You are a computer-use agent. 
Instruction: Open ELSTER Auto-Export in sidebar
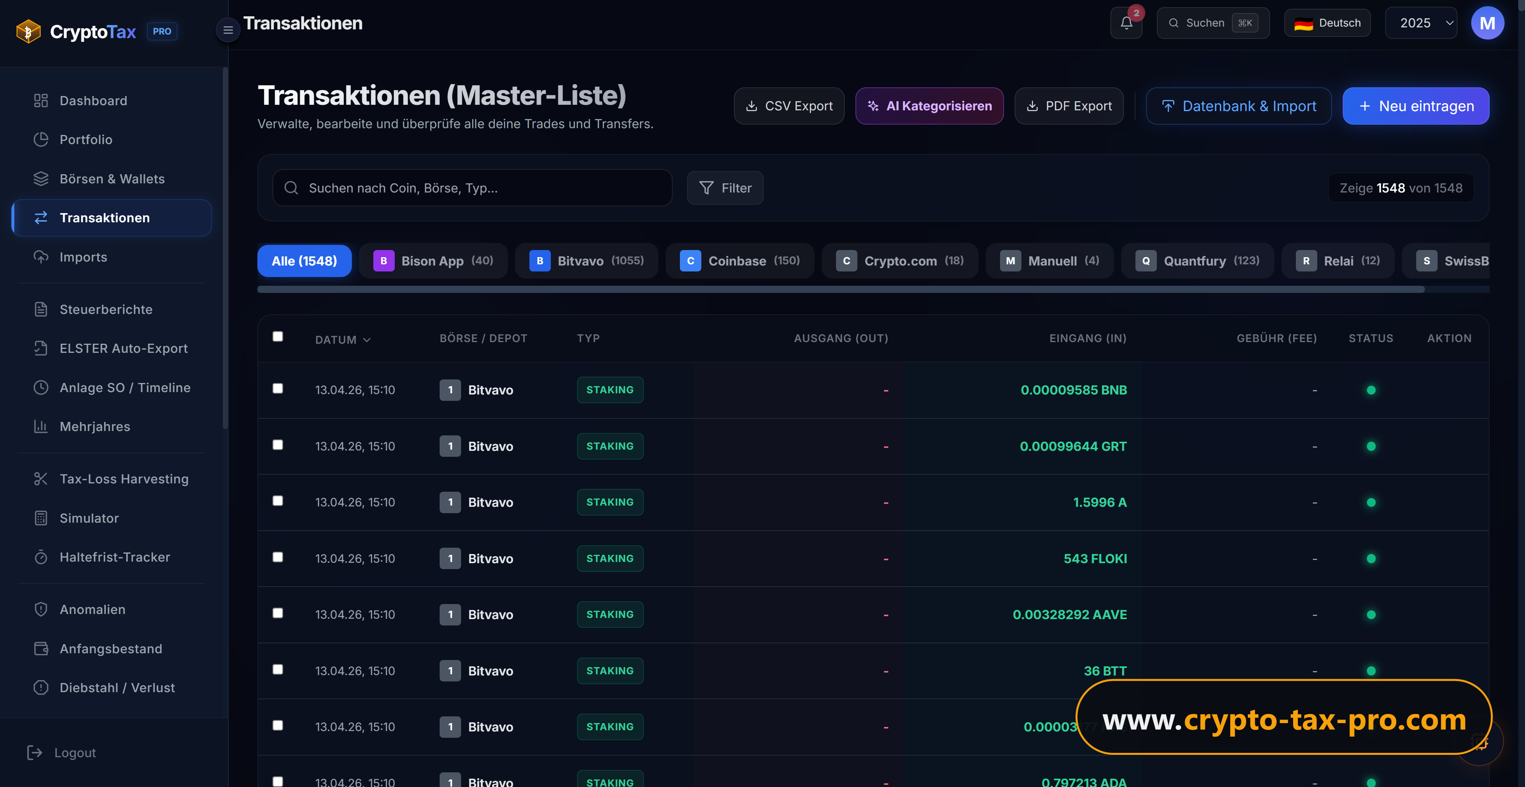pyautogui.click(x=111, y=348)
